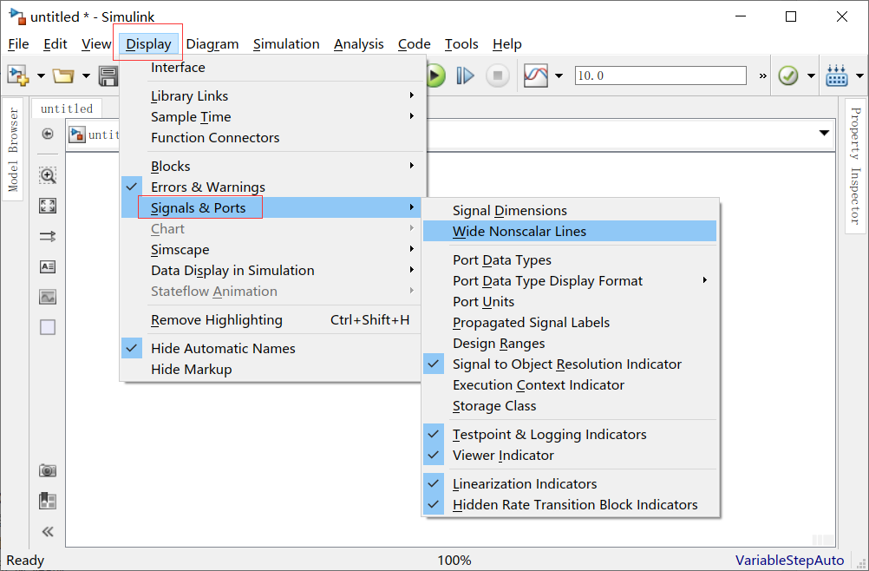The width and height of the screenshot is (869, 571).
Task: Open the New Model dropdown arrow
Action: 41,75
